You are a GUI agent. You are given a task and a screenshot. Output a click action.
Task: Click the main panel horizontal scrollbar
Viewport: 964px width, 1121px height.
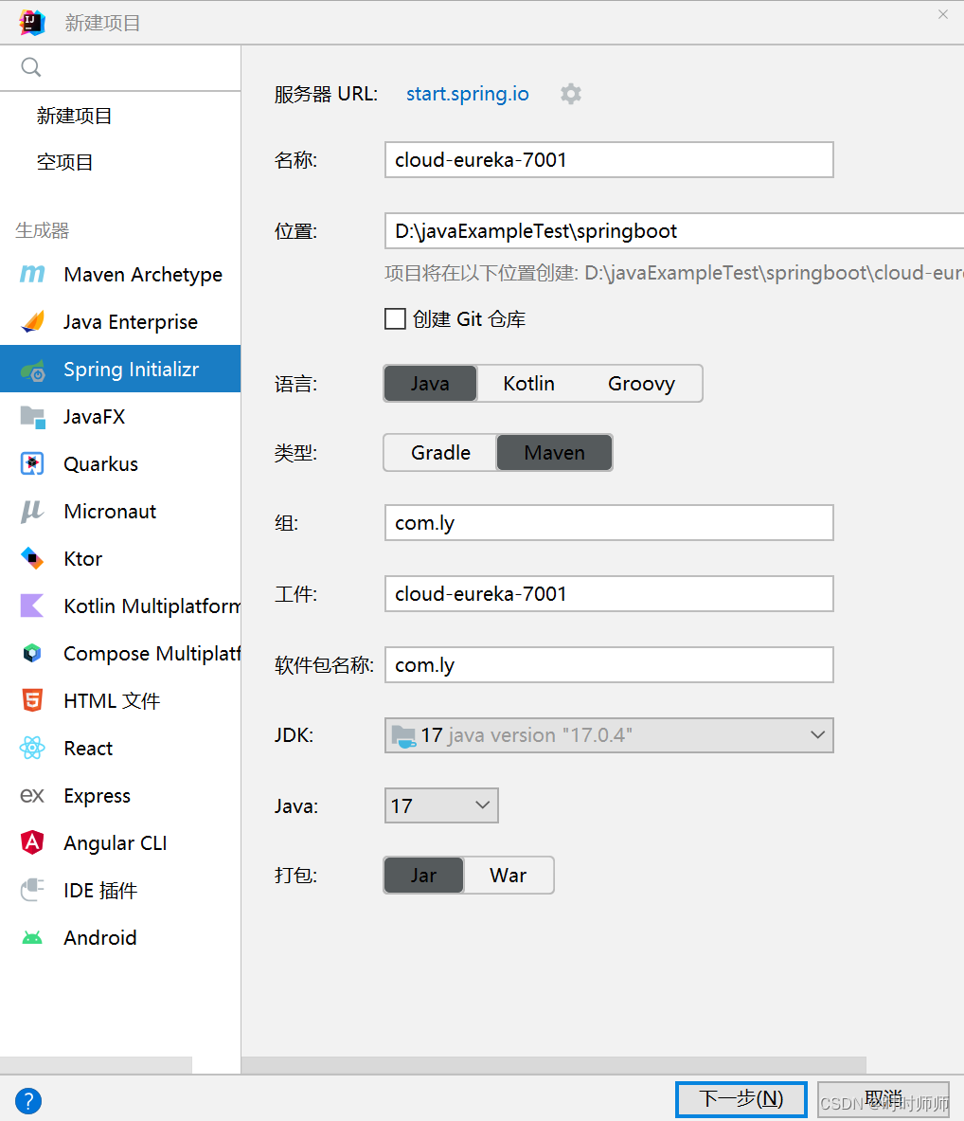click(554, 1065)
